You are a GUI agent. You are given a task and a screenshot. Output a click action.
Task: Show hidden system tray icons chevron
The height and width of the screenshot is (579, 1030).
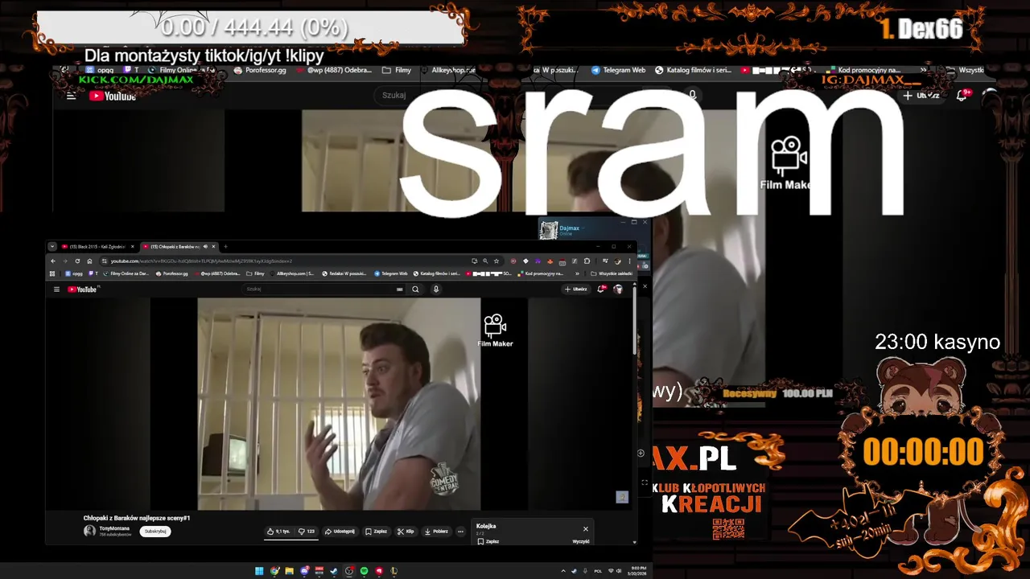coord(563,571)
